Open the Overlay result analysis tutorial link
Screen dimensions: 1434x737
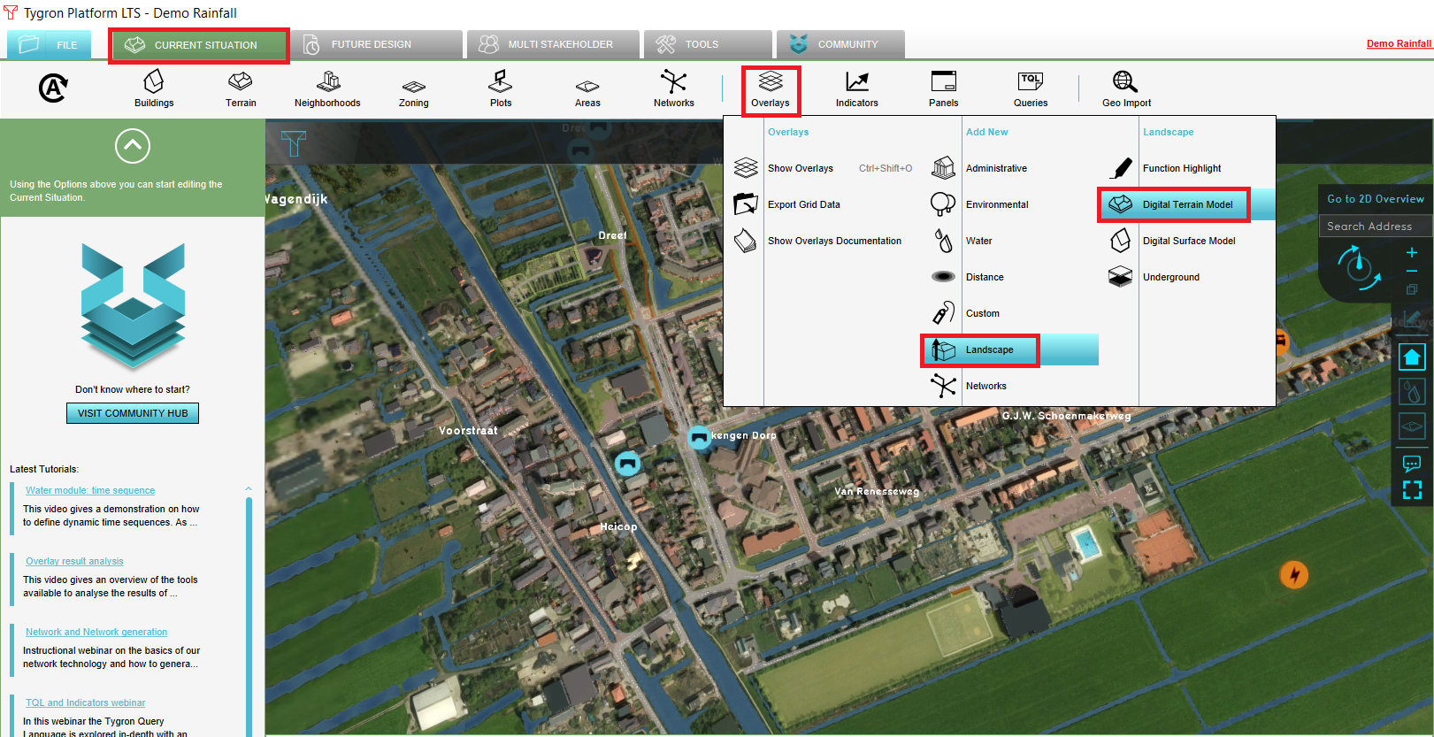point(74,561)
